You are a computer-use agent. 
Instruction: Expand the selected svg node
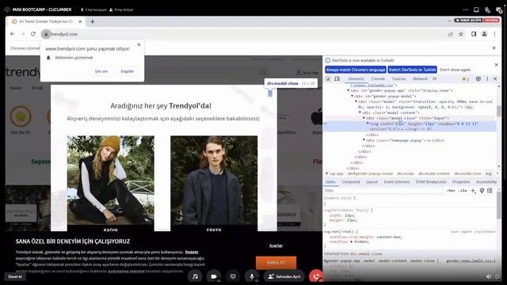click(x=368, y=123)
